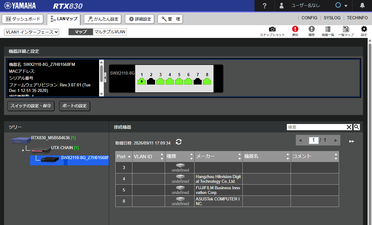372x225 pixels.
Task: Open the TECHINFO link
Action: click(357, 18)
